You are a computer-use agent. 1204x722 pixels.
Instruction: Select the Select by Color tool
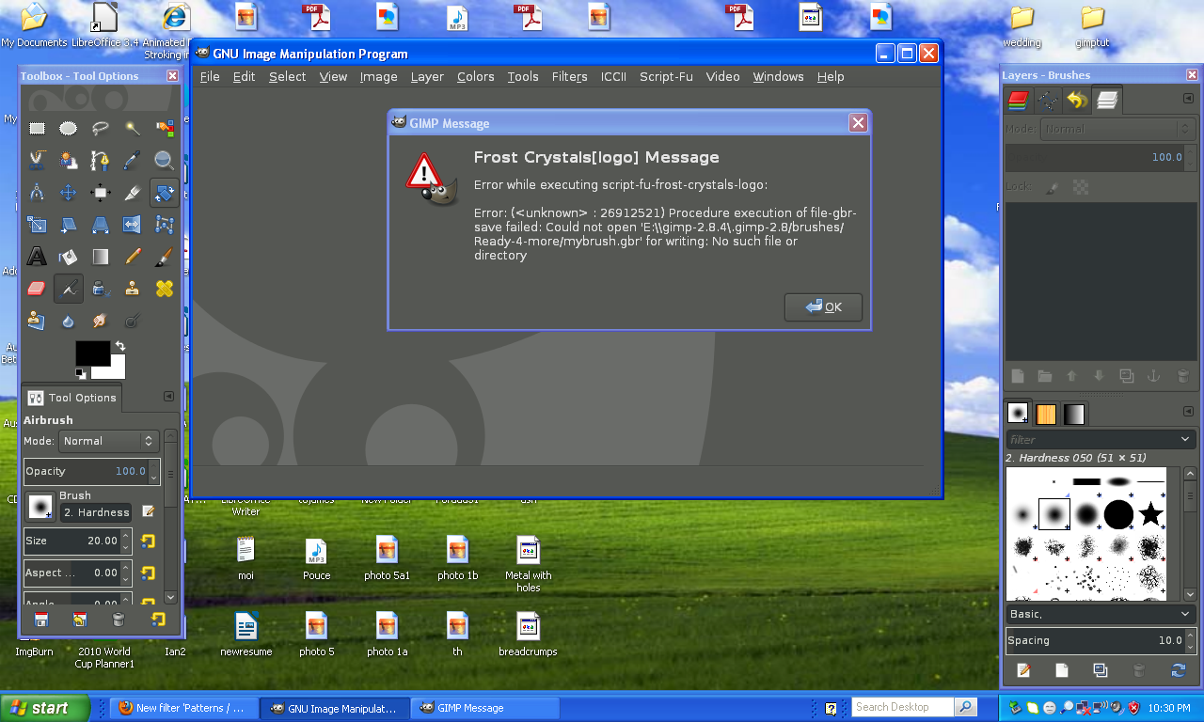click(x=165, y=129)
